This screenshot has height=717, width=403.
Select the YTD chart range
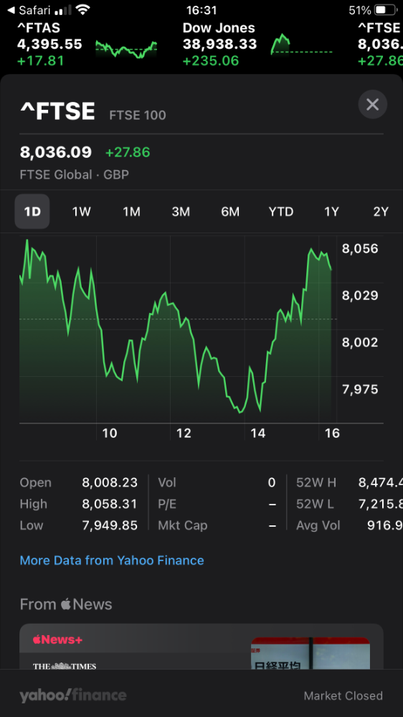[x=280, y=212]
